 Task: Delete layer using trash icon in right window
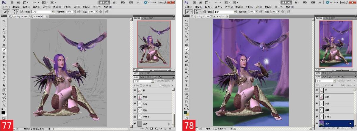351,129
